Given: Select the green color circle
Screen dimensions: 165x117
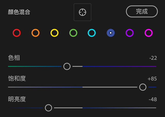Looking at the screenshot, I should click(73, 33).
